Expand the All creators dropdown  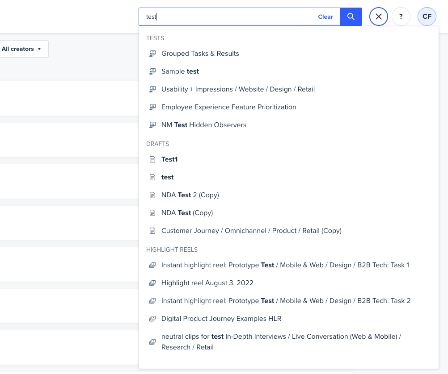[22, 49]
